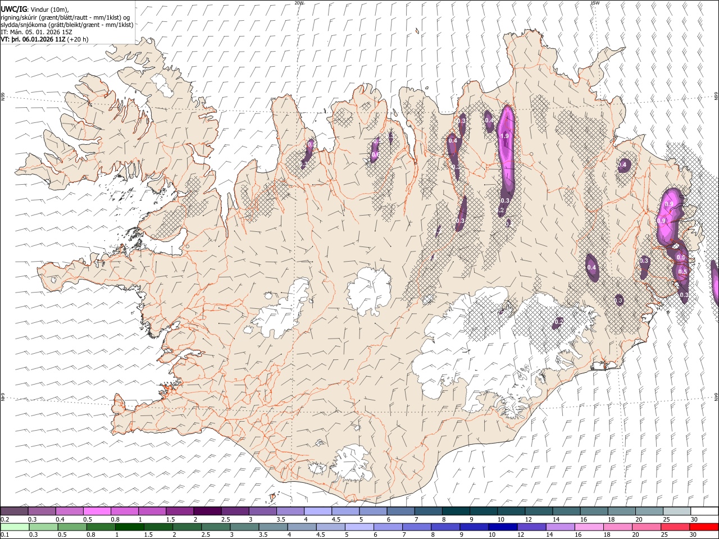Screen dimensions: 719x539
Task: Select upper legend bright pink swatch 0.5–0.8
Action: pyautogui.click(x=97, y=511)
